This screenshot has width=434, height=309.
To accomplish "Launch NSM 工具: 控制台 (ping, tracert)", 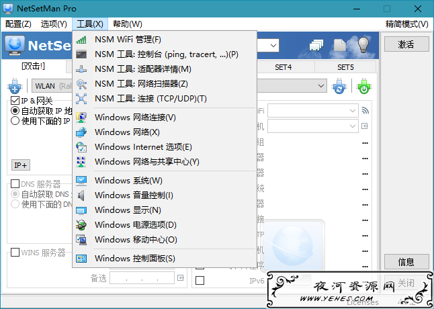I will (165, 54).
